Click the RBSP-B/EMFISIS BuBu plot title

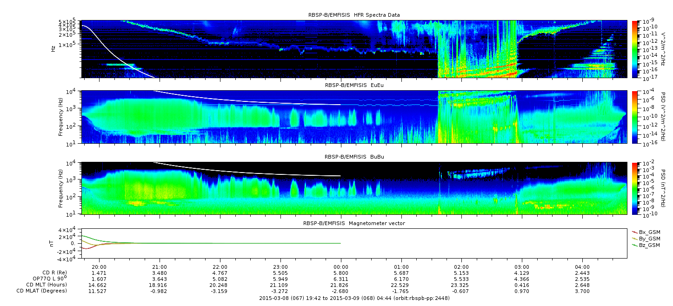click(x=354, y=157)
